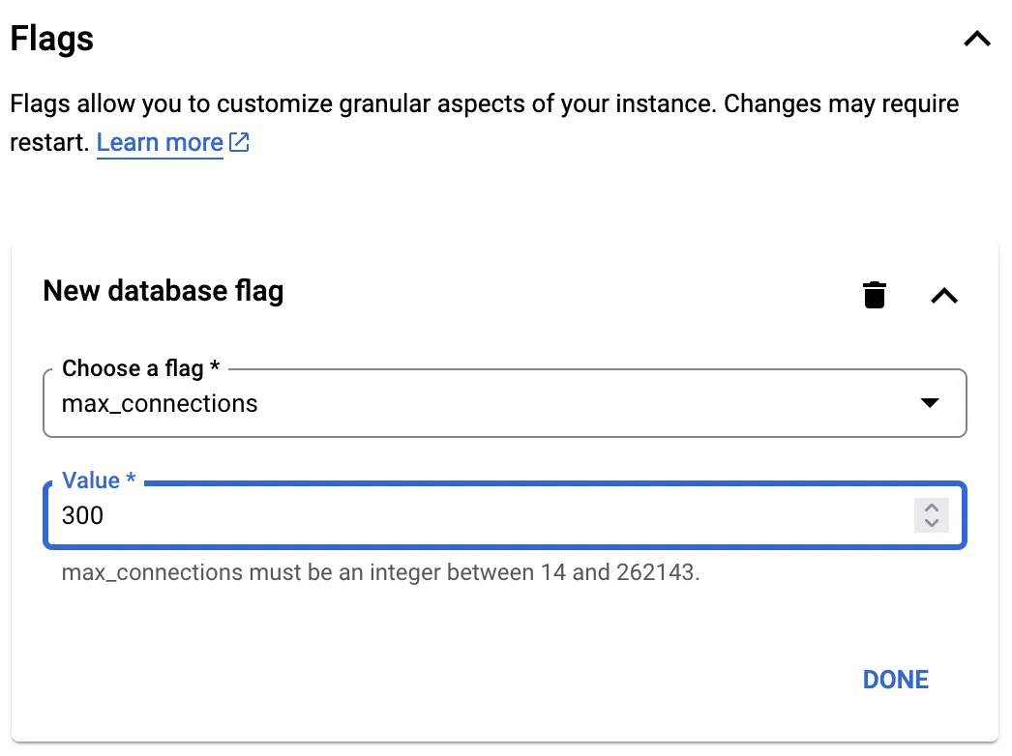Viewport: 1012px width, 756px height.
Task: Click the "Flags" section heading
Action: pos(52,39)
